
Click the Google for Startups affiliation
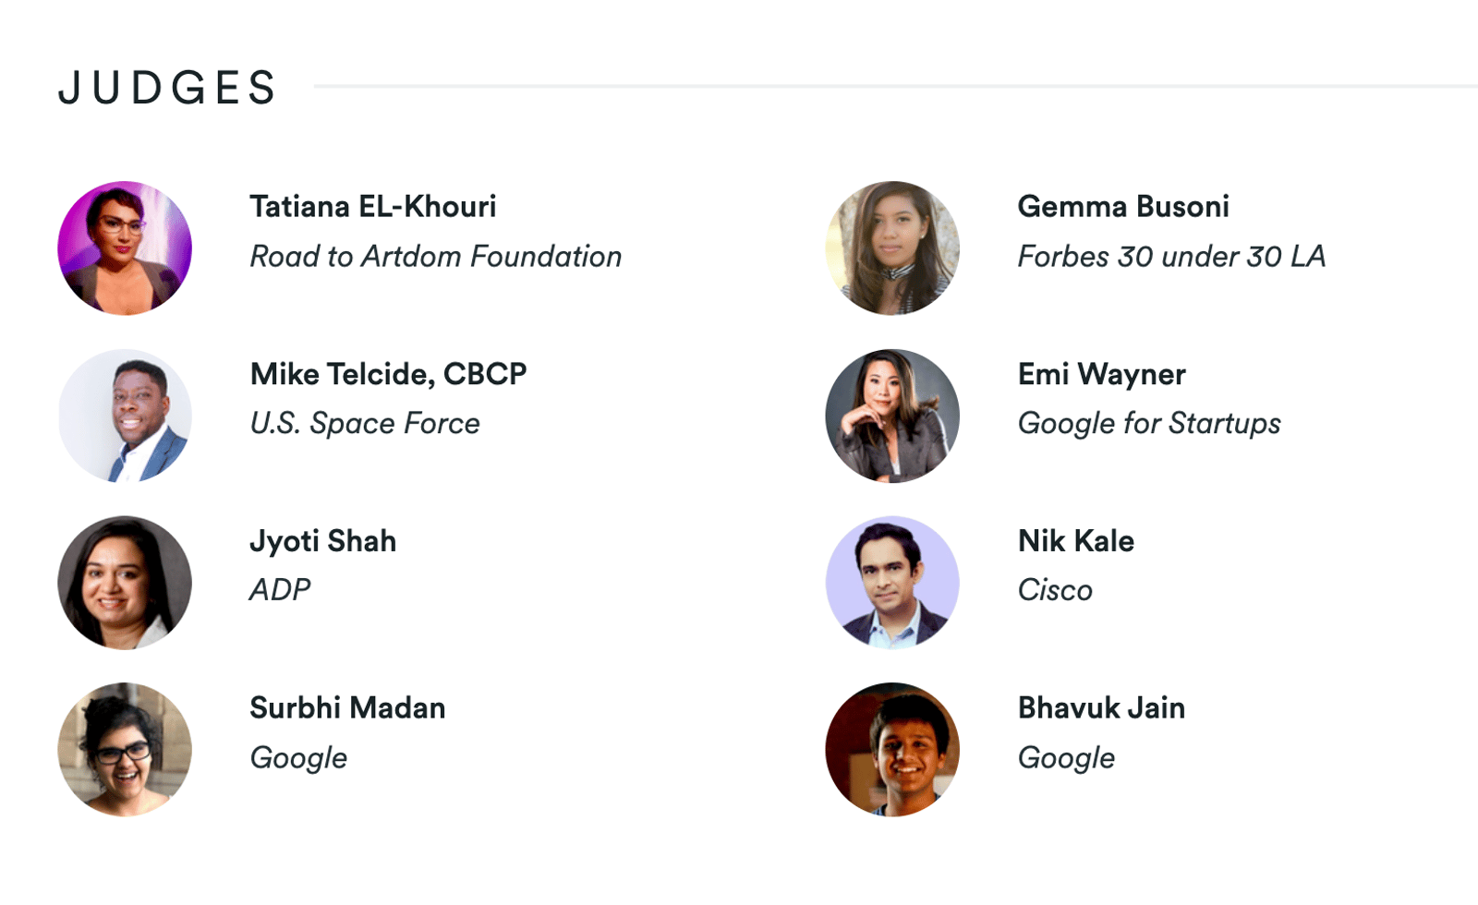(x=1149, y=424)
